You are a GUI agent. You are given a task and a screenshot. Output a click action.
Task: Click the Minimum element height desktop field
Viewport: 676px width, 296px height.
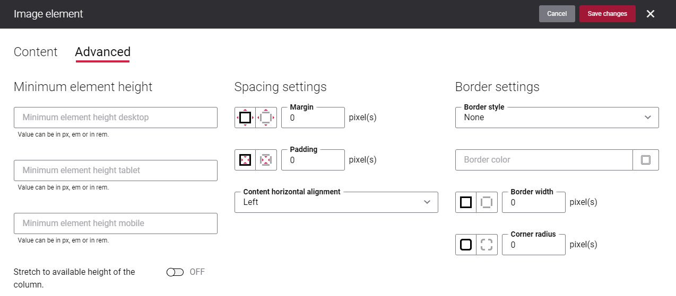click(116, 118)
